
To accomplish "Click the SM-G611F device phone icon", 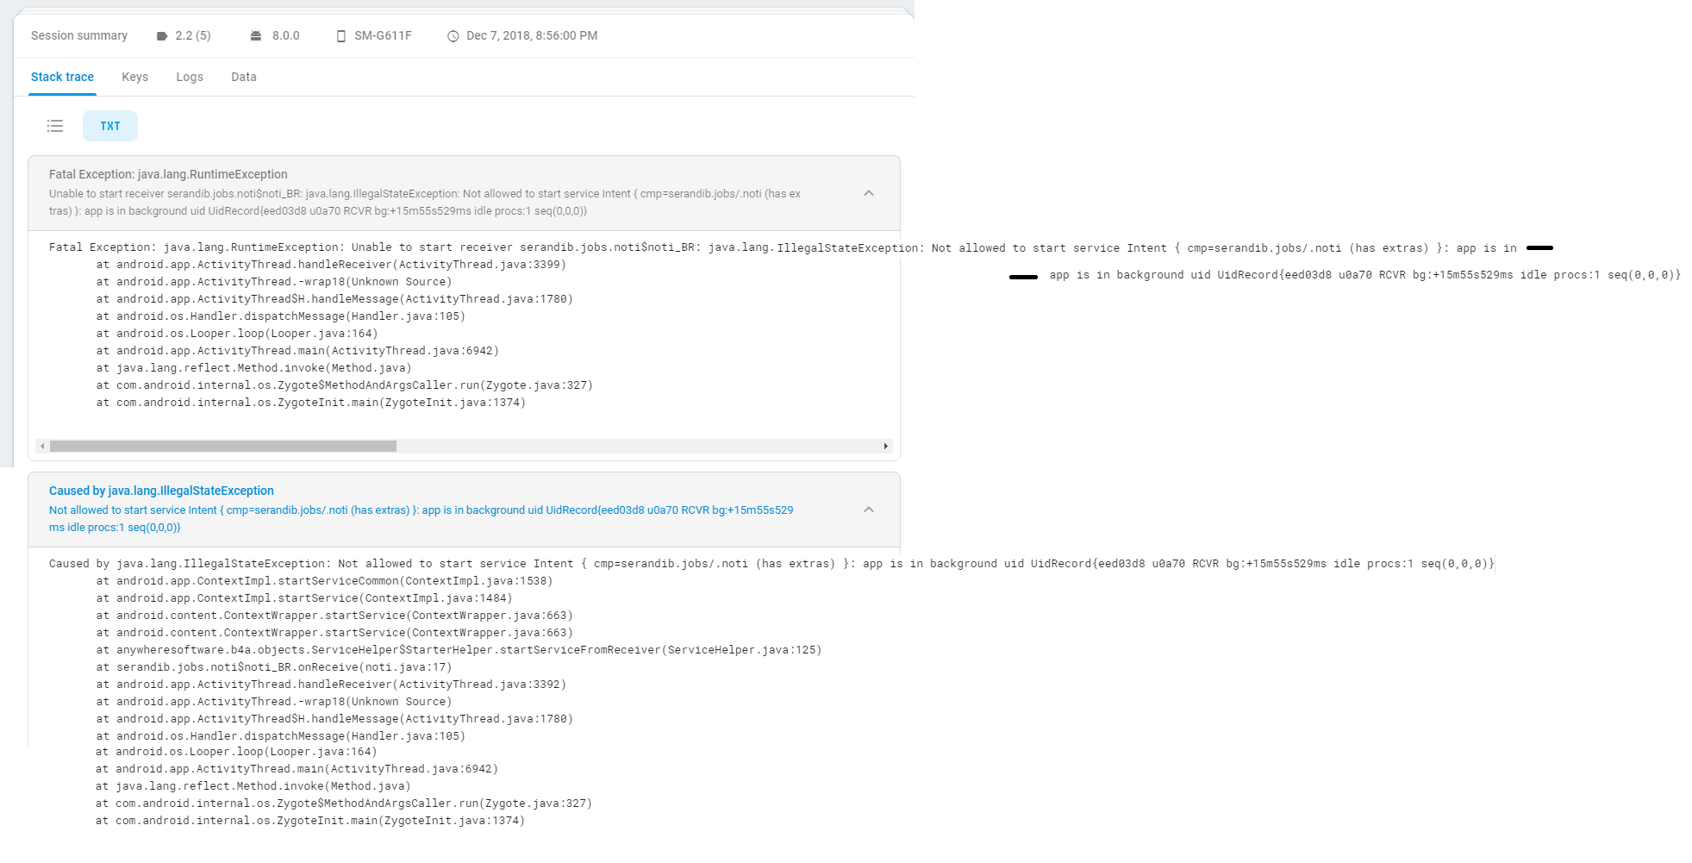I will 340,36.
